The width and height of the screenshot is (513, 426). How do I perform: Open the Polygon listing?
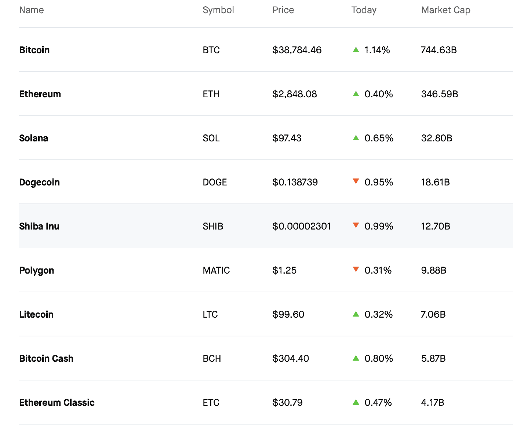tap(266, 270)
